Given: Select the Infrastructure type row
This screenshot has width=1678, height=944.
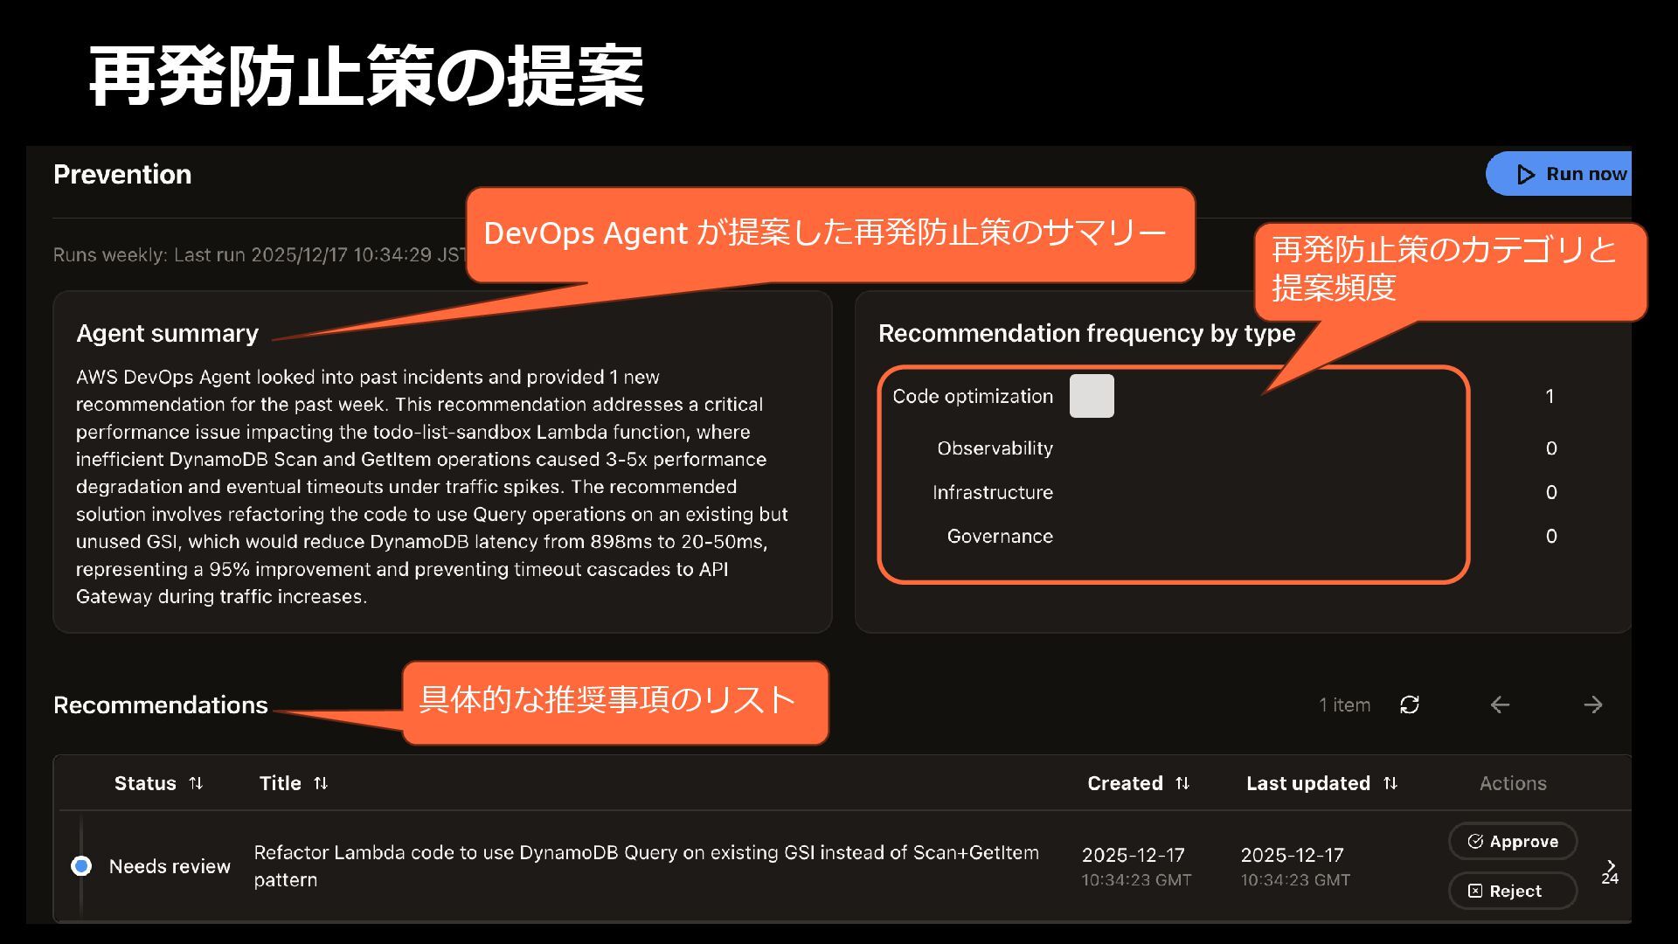Looking at the screenshot, I should pos(992,492).
